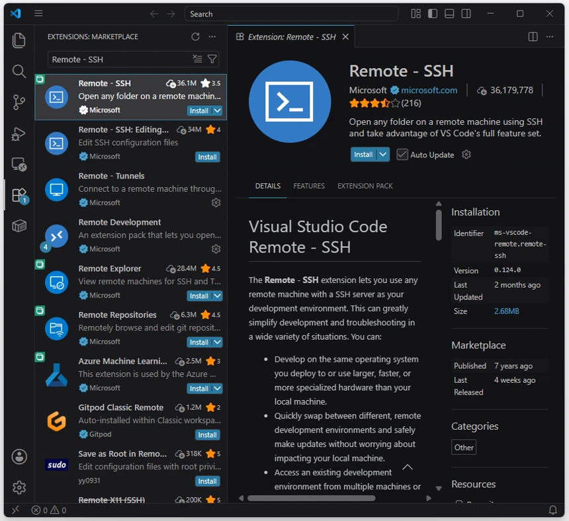Switch to the DETAILS tab
Screen dimensions: 569x521
point(268,186)
